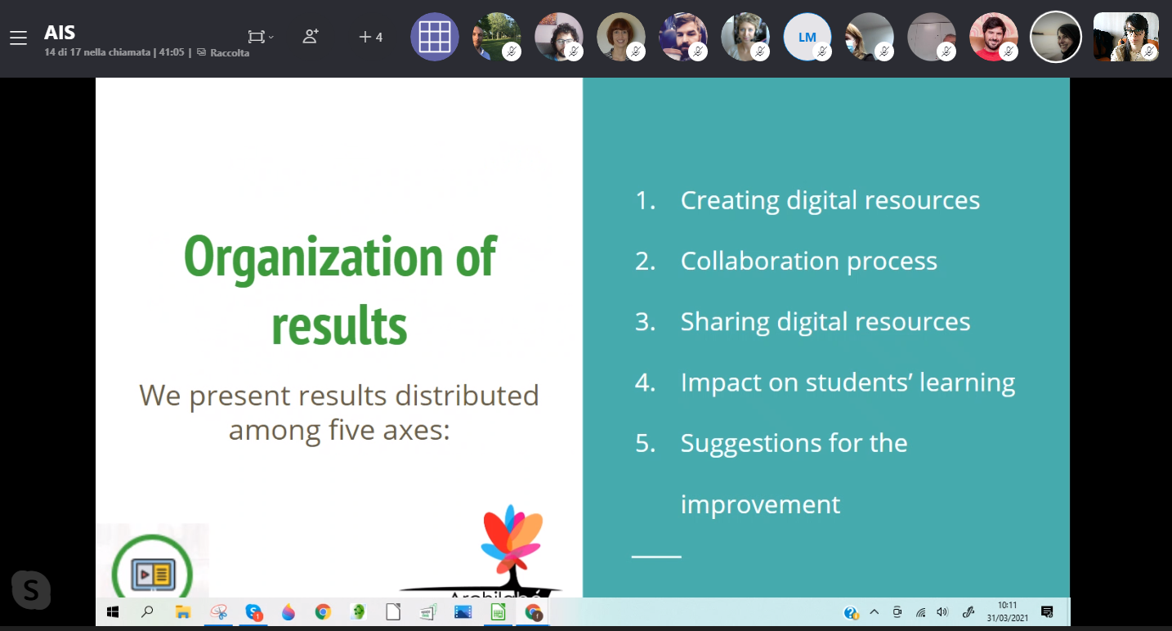Open Windows search in shared taskbar
The width and height of the screenshot is (1172, 631).
pos(148,611)
